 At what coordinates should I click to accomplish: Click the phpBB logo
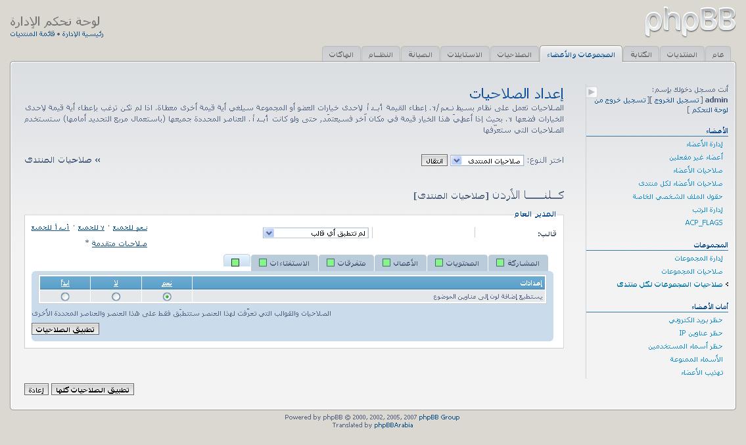point(689,22)
